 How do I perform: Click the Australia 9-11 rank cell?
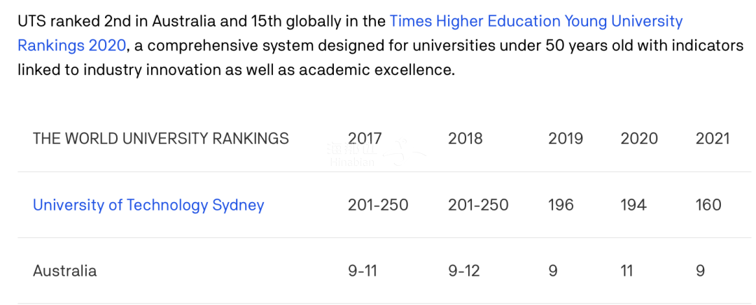362,271
